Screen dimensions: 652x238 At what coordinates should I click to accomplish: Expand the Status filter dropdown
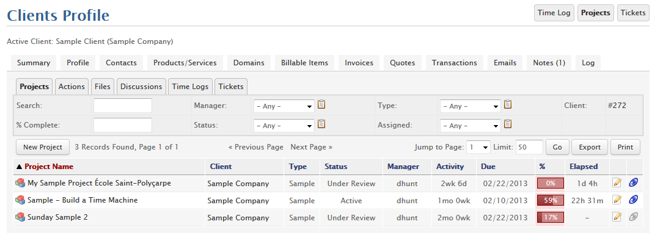[x=284, y=126]
